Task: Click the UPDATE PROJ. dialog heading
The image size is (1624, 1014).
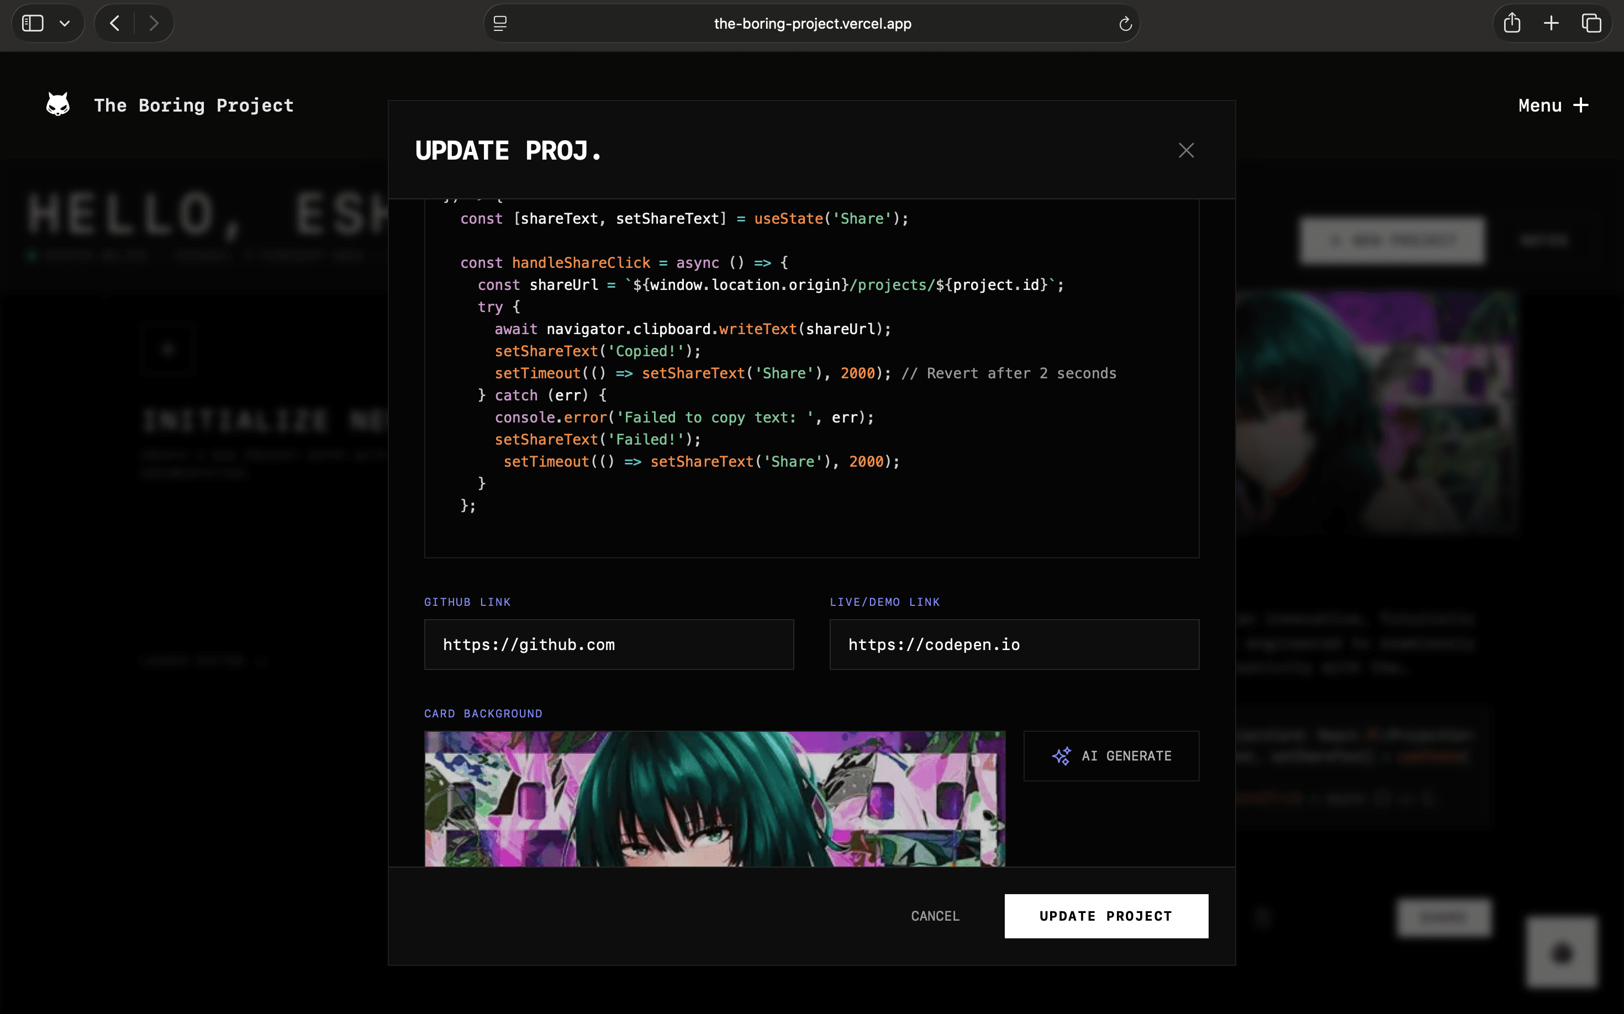Action: [508, 150]
